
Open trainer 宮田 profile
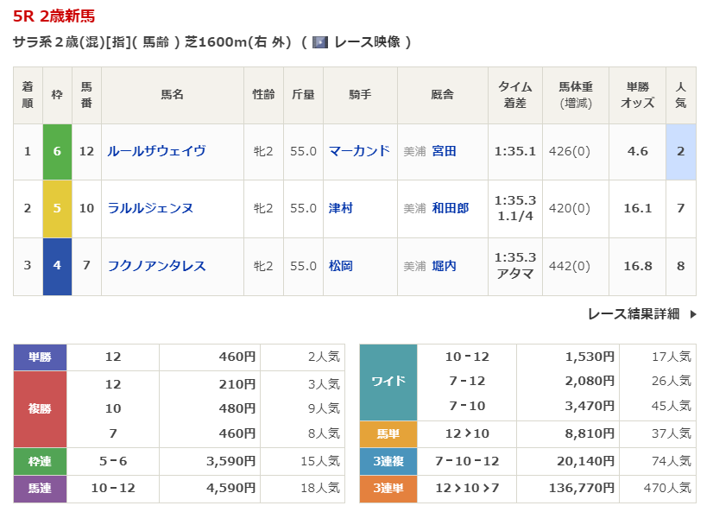click(445, 151)
